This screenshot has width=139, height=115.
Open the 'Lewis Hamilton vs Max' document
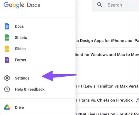(107, 86)
